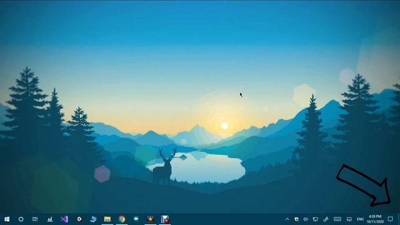Image resolution: width=400 pixels, height=225 pixels.
Task: Open network status in system tray
Action: click(315, 219)
